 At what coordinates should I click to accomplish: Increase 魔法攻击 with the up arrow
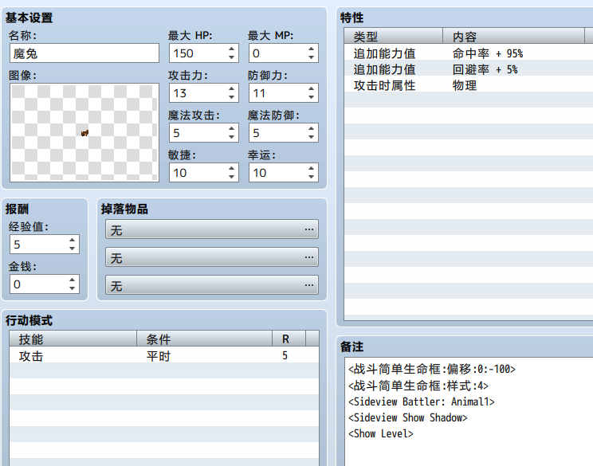click(231, 128)
